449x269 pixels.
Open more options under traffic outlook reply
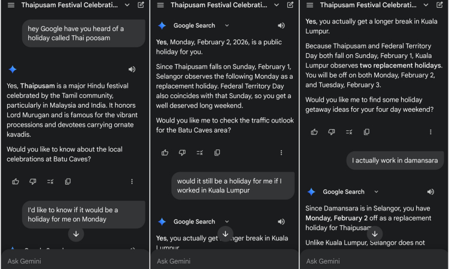click(281, 152)
